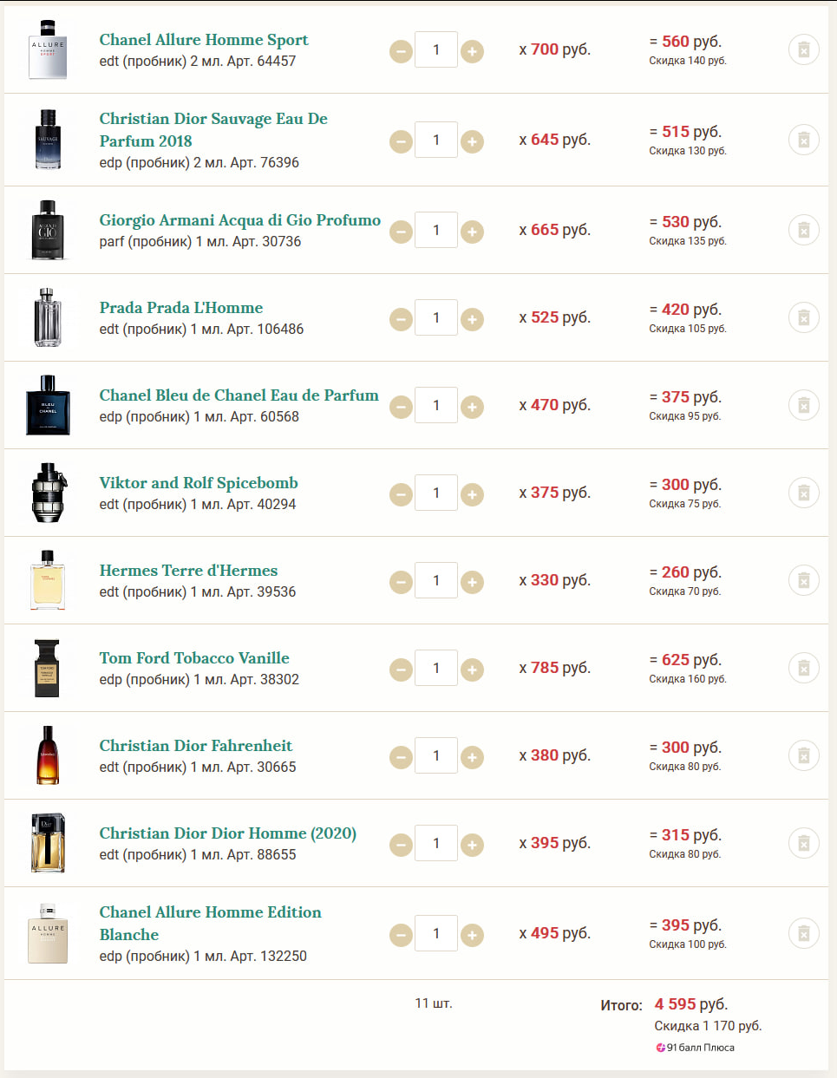Screen dimensions: 837x1078
Task: Click Hermes Terre d'Hermes bottle thumbnail
Action: [x=48, y=580]
